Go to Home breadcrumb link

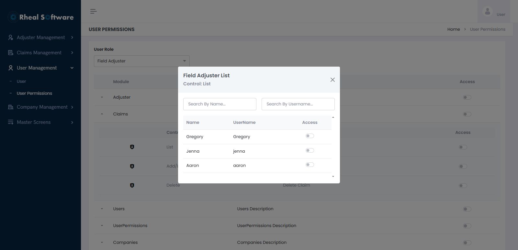pos(454,29)
